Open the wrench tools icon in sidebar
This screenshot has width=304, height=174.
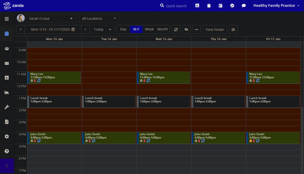(7, 107)
